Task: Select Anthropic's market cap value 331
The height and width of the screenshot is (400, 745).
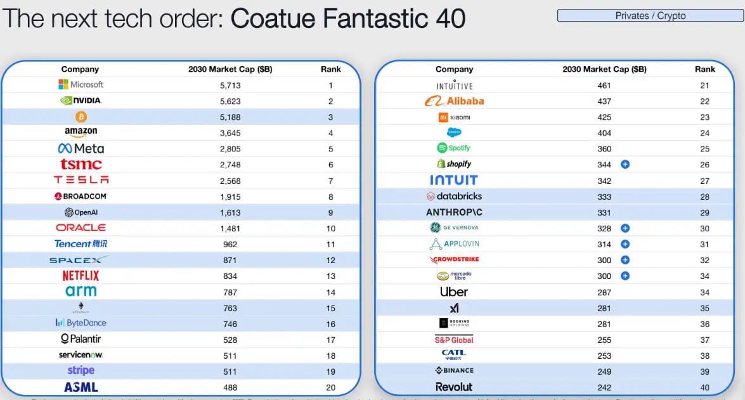Action: click(604, 213)
